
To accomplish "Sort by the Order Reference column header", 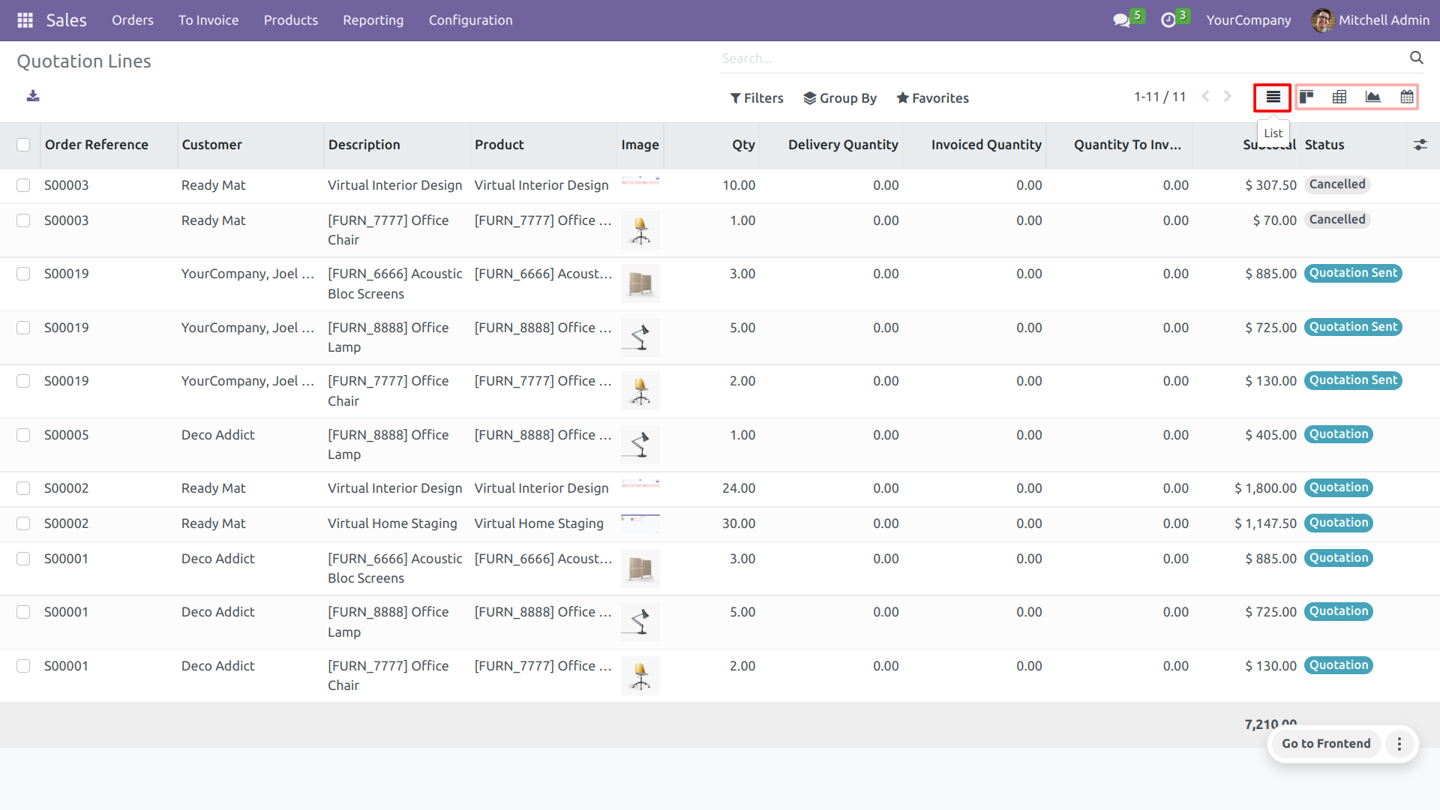I will (x=97, y=145).
